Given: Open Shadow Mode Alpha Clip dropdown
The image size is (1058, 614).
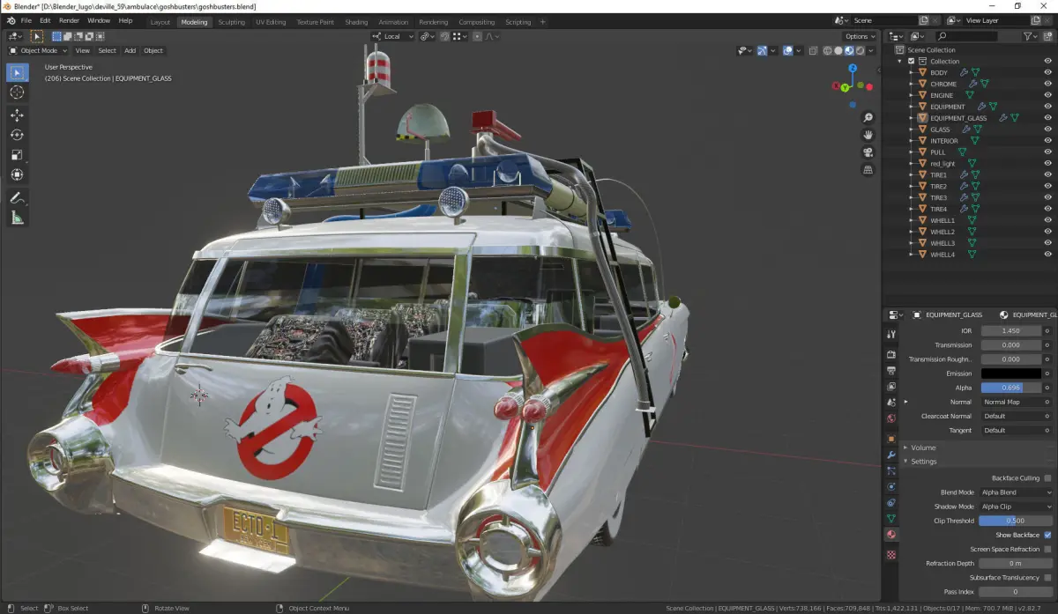Looking at the screenshot, I should pos(1017,507).
